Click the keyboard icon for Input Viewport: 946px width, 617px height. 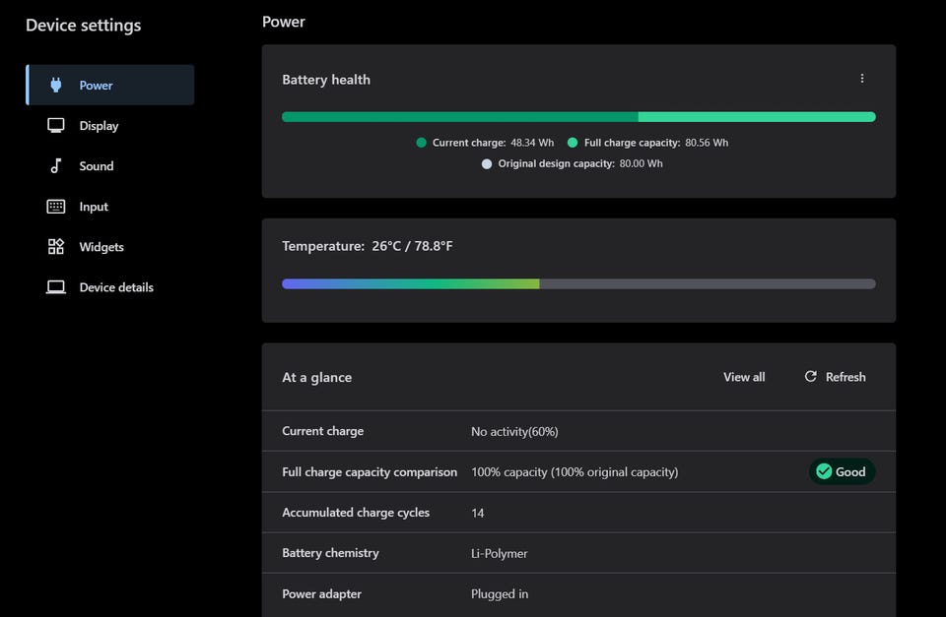(56, 207)
